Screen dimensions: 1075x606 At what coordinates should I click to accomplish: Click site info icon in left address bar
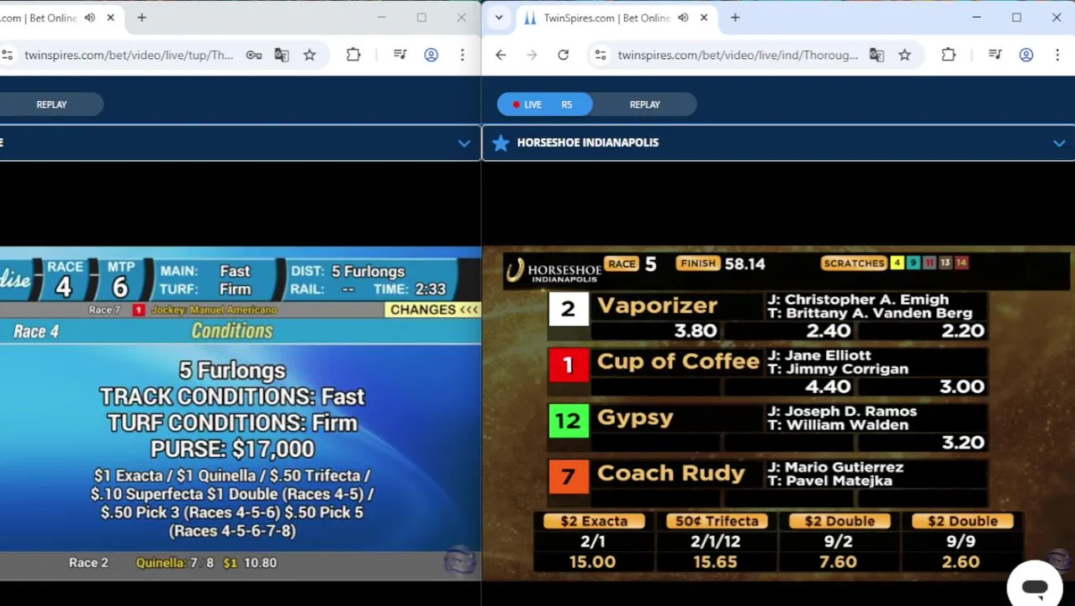tap(7, 55)
